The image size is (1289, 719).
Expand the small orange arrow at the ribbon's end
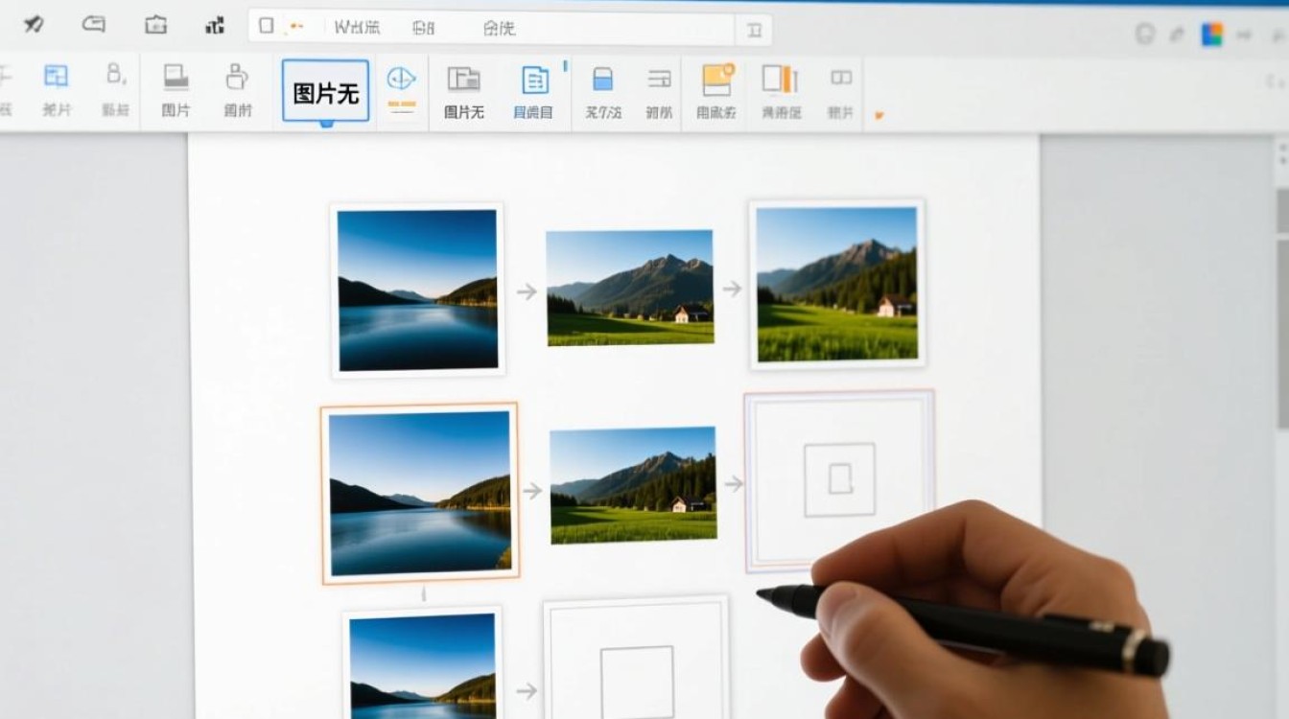click(x=879, y=115)
